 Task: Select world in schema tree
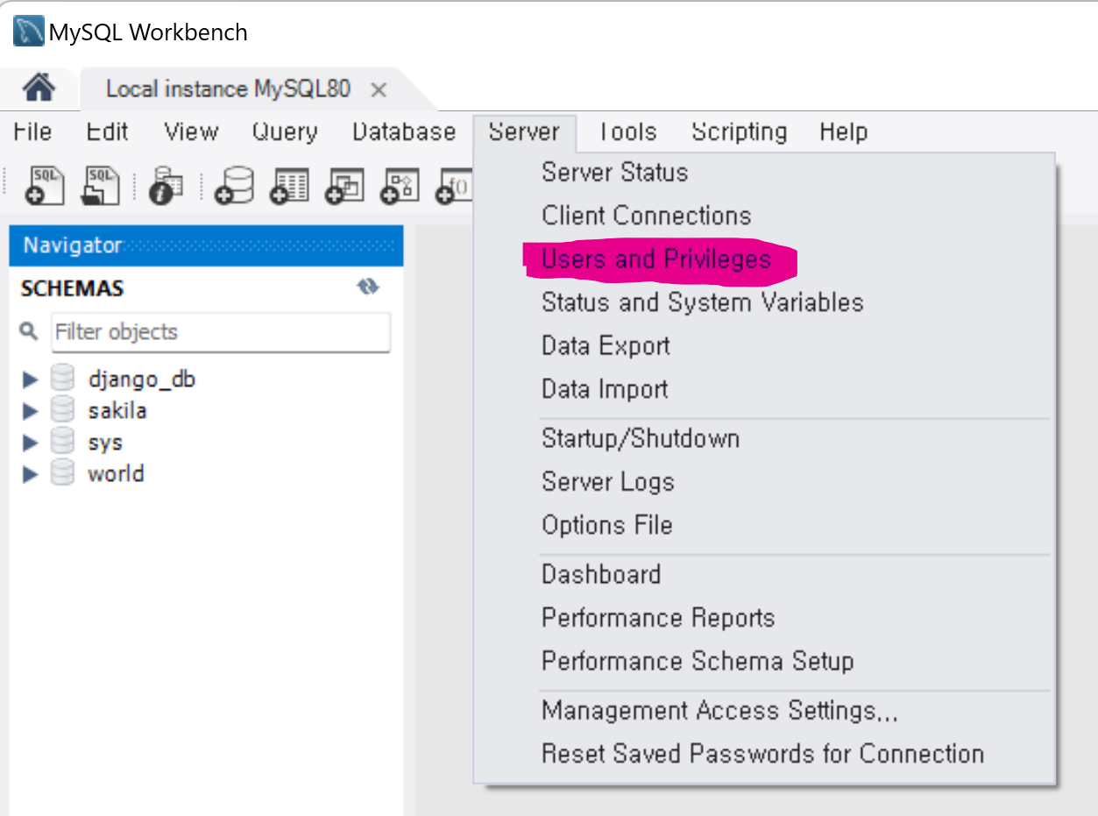pos(116,473)
